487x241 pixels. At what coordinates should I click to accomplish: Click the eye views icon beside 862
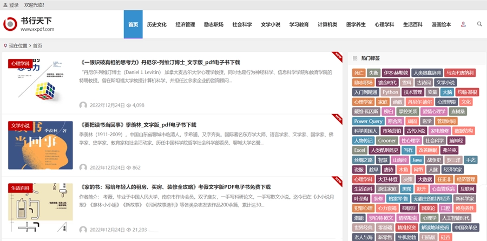tap(129, 168)
